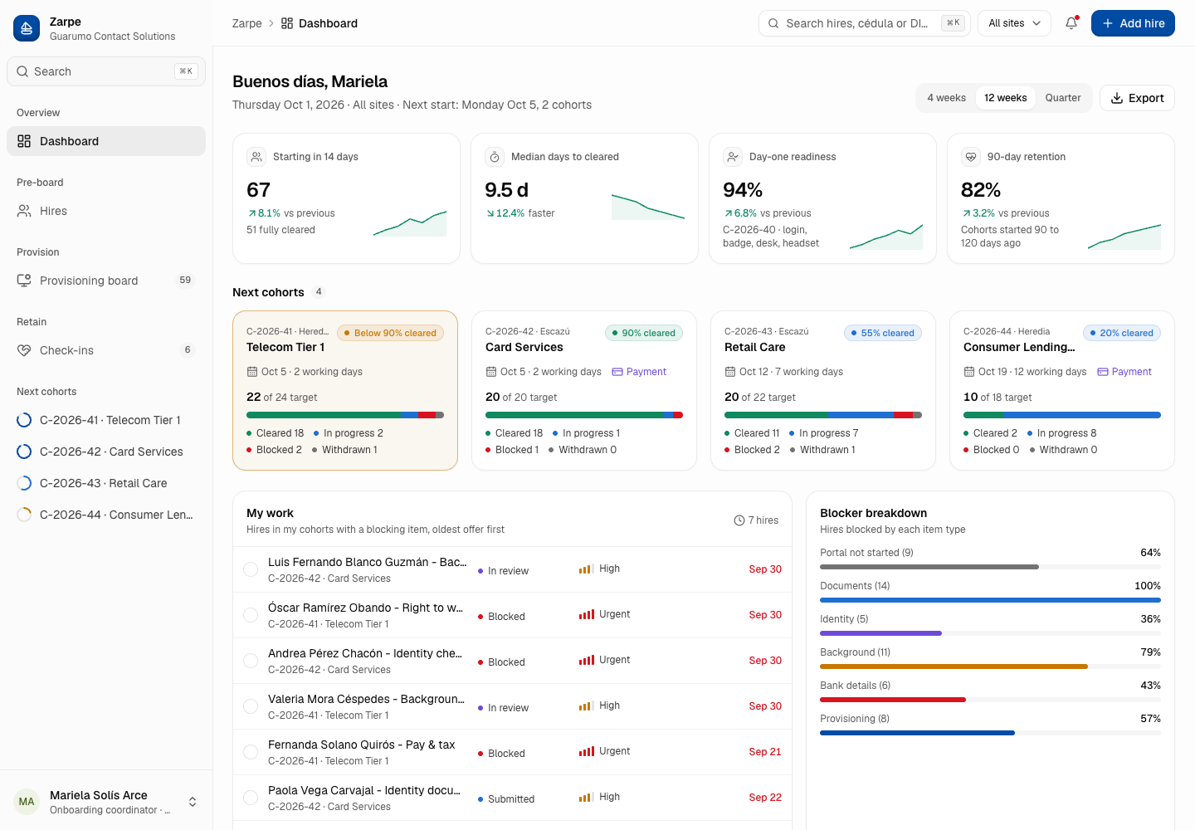1195x830 pixels.
Task: Open the Payment link on Consumer Lending
Action: click(x=1124, y=372)
